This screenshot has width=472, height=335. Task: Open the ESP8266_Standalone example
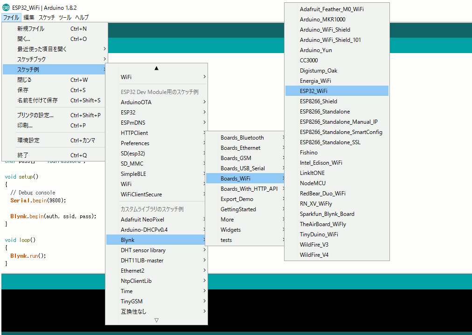(337, 111)
